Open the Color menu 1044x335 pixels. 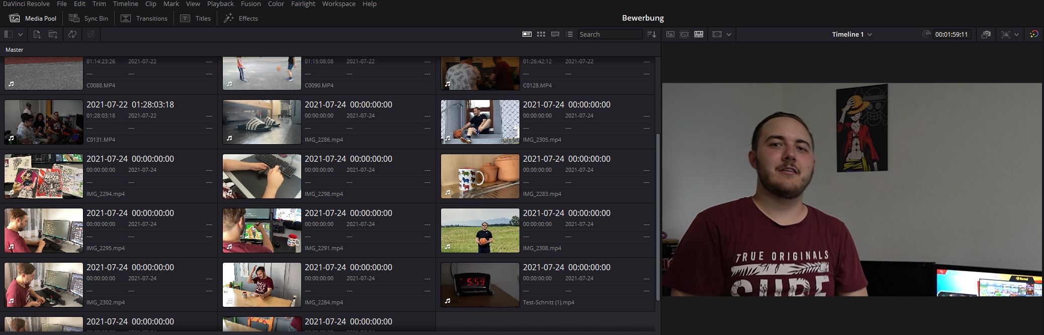276,4
